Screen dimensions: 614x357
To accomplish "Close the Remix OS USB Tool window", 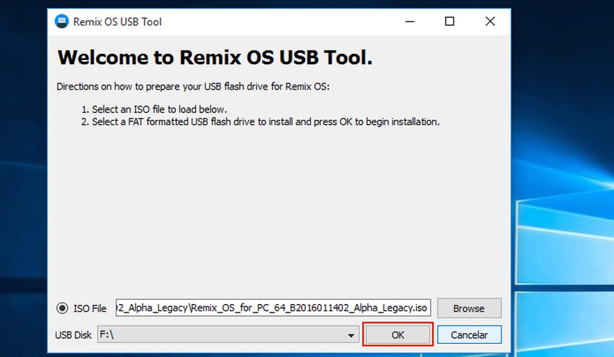I will (x=490, y=22).
